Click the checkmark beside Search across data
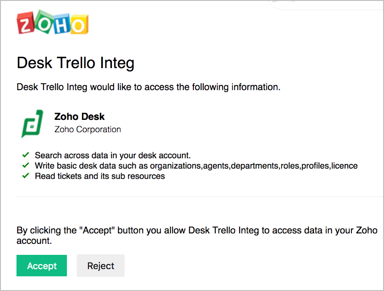Screen dimensions: 384x291 point(26,155)
